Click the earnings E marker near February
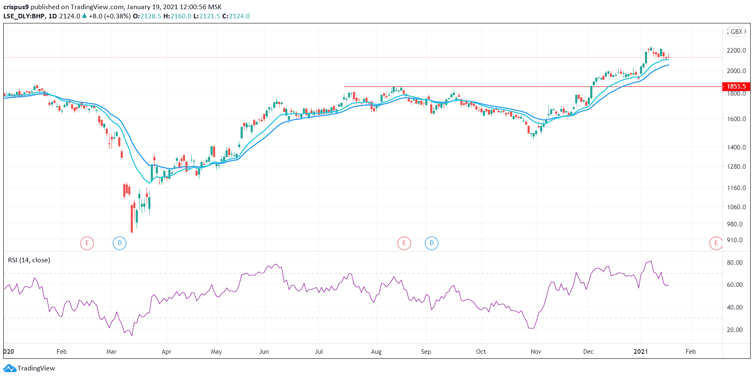The image size is (754, 378). (x=87, y=243)
